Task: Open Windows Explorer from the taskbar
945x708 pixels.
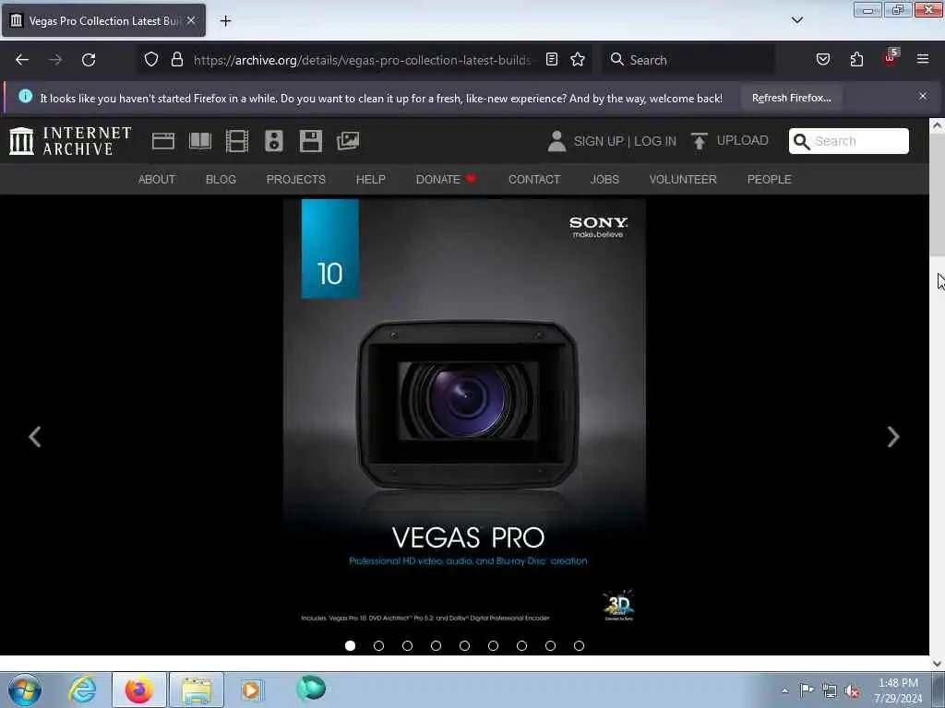Action: click(197, 690)
